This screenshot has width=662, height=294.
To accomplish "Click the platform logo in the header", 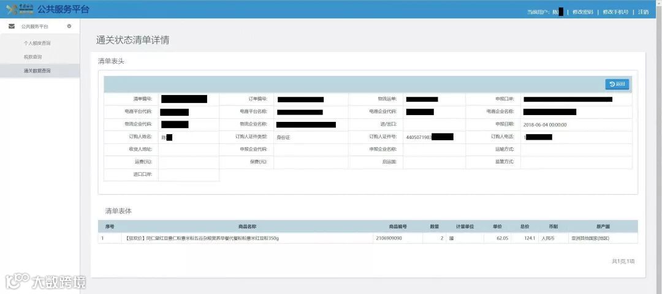I will point(20,9).
